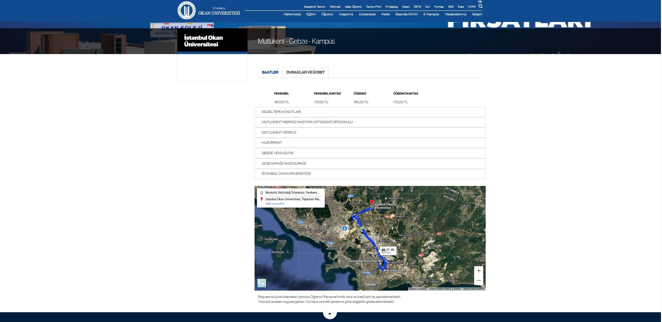The width and height of the screenshot is (662, 322).
Task: Open the Formlar link
Action: (439, 7)
